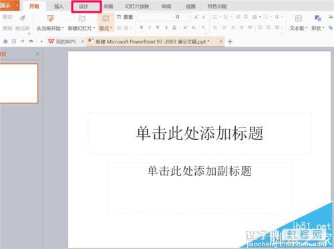The height and width of the screenshot is (249, 334).
Task: Close the 演示文稿.ppt document tab
Action: click(x=221, y=41)
